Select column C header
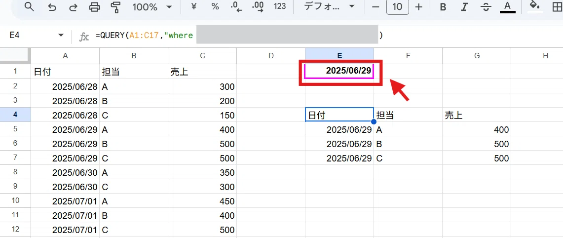Viewport: 563px width, 238px height. point(202,56)
